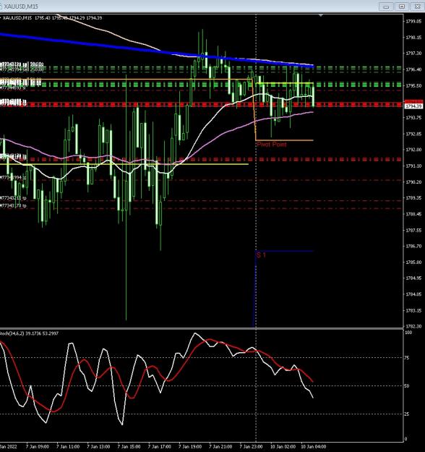The image size is (425, 452).
Task: Click the stochastic scale level 75
Action: [407, 358]
